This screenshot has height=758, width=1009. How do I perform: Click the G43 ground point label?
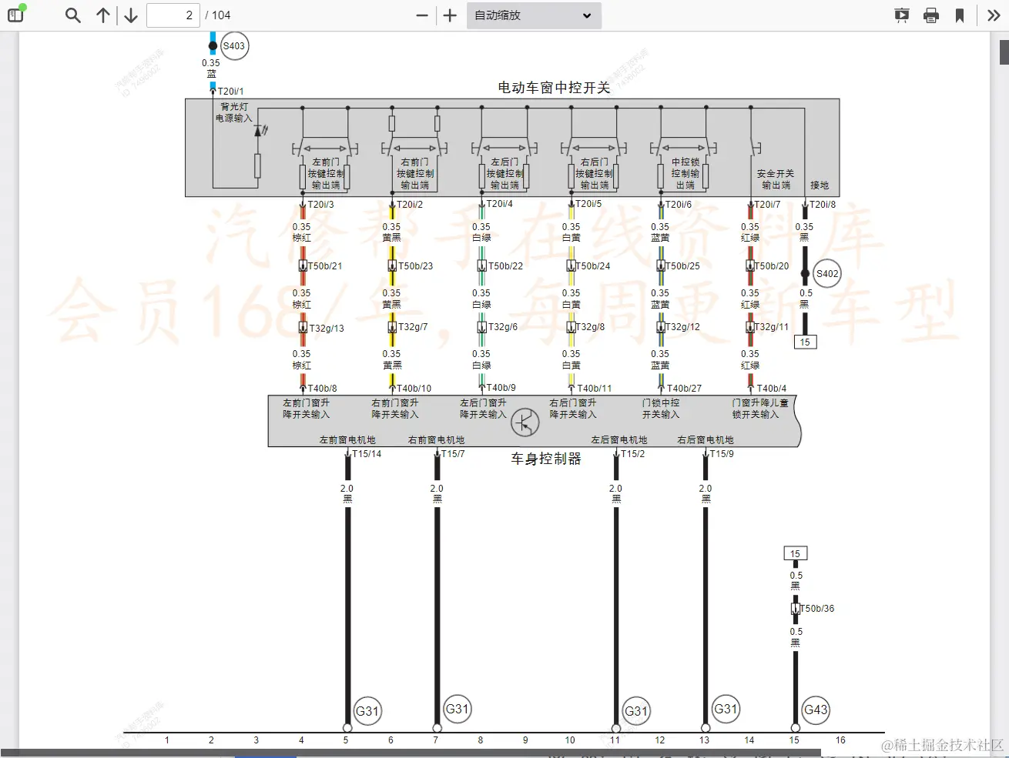[816, 710]
